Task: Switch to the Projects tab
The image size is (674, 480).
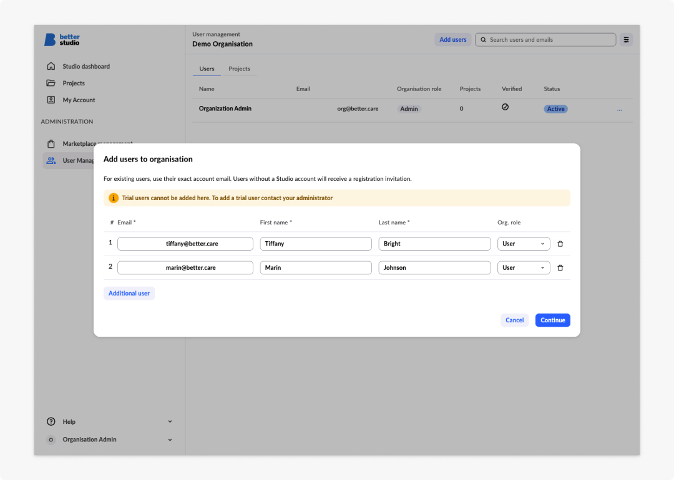Action: [240, 69]
